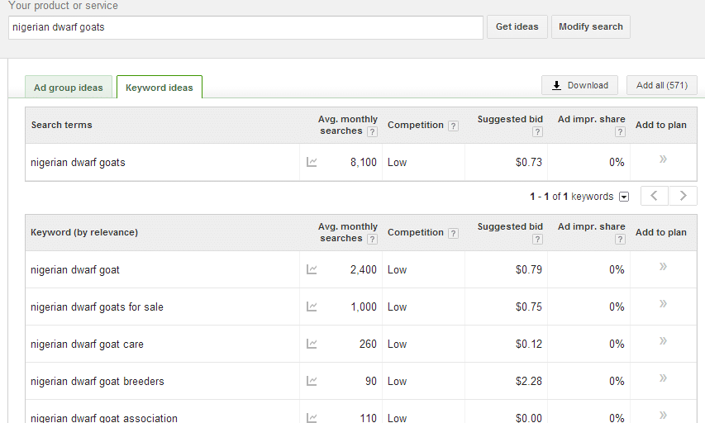The height and width of the screenshot is (423, 705).
Task: Open trend chart icon for nigerian dwarf goats
Action: [x=312, y=162]
